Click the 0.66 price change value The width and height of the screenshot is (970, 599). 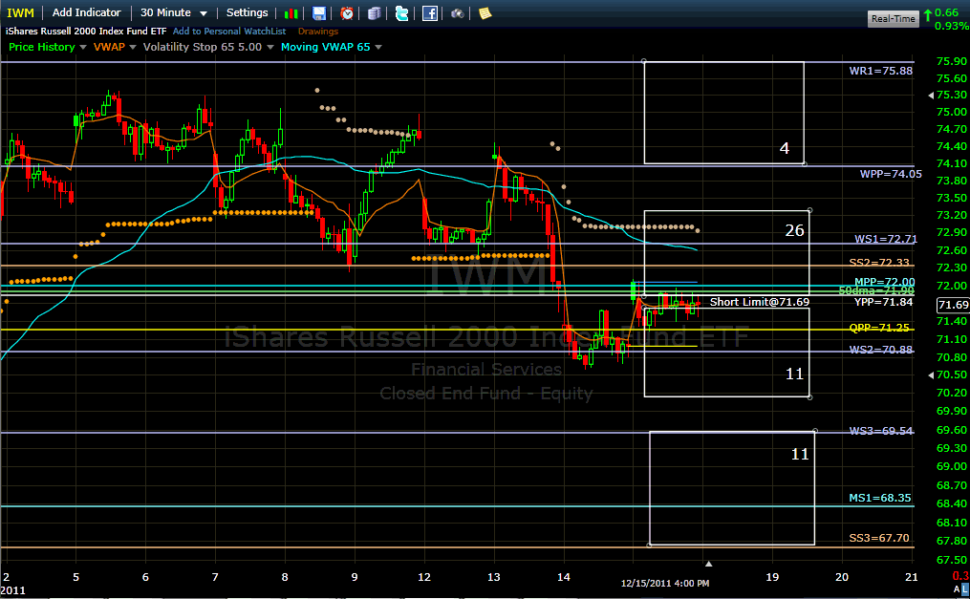click(x=946, y=12)
